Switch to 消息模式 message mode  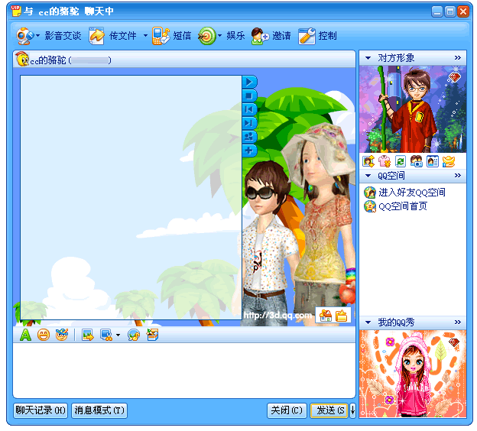click(99, 410)
